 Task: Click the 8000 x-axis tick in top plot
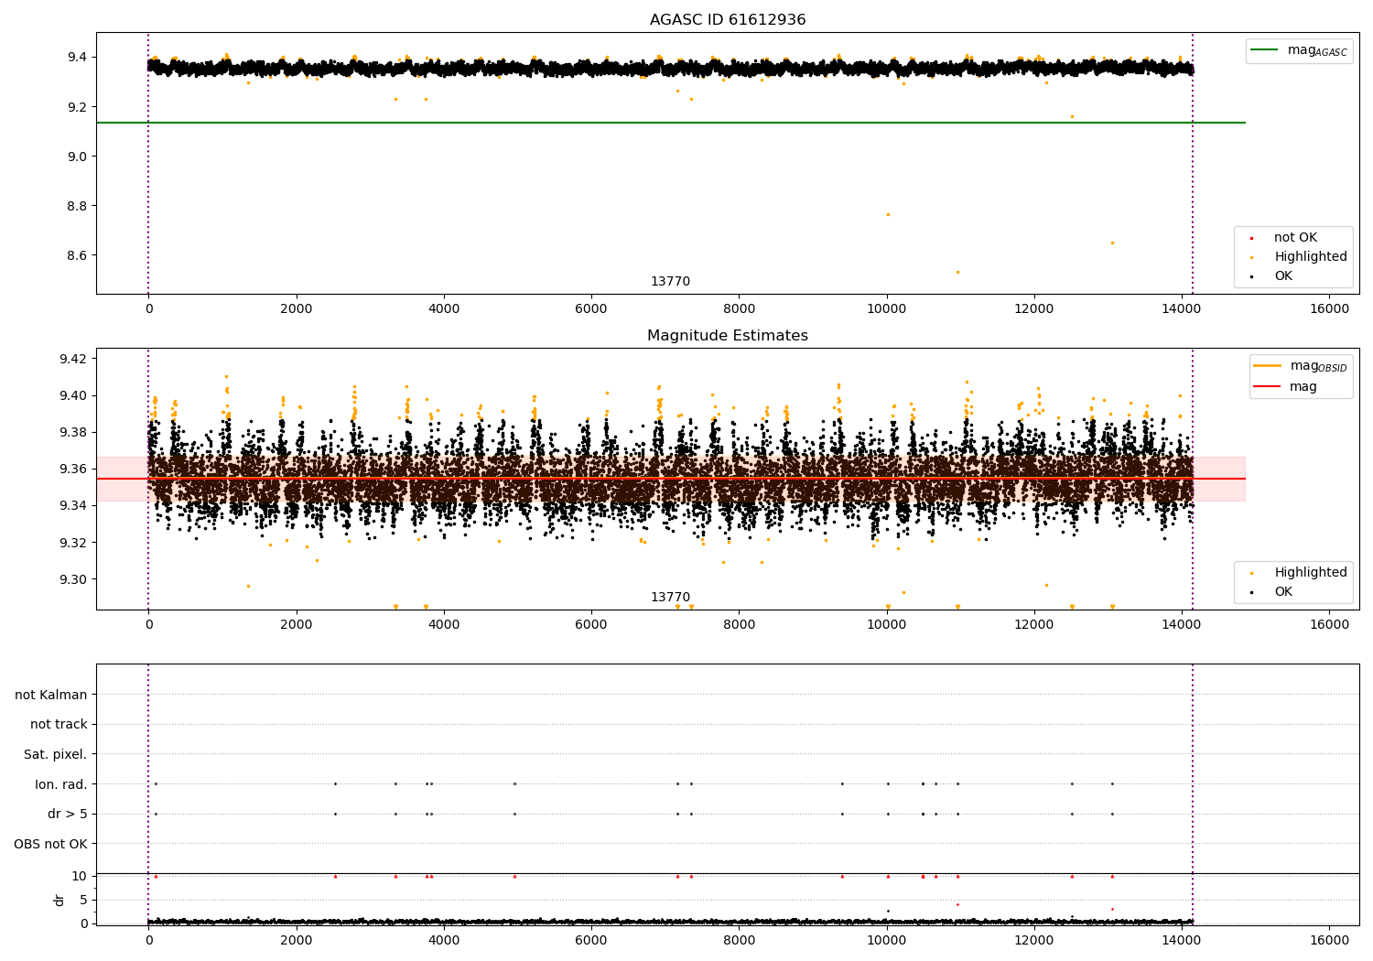[x=739, y=309]
